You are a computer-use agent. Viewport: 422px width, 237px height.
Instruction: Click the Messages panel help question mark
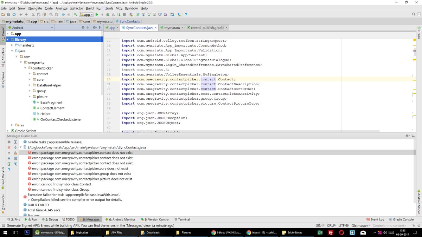(x=9, y=169)
